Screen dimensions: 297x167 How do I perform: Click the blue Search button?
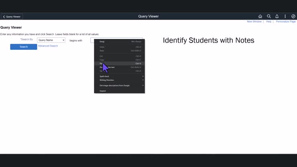[x=24, y=47]
